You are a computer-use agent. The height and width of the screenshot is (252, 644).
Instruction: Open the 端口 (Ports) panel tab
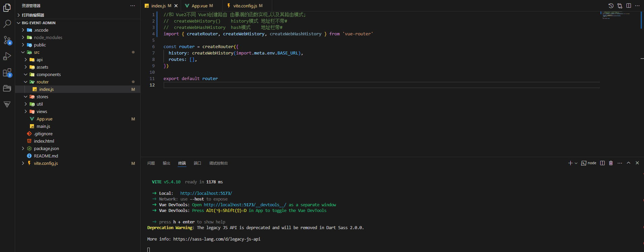198,163
